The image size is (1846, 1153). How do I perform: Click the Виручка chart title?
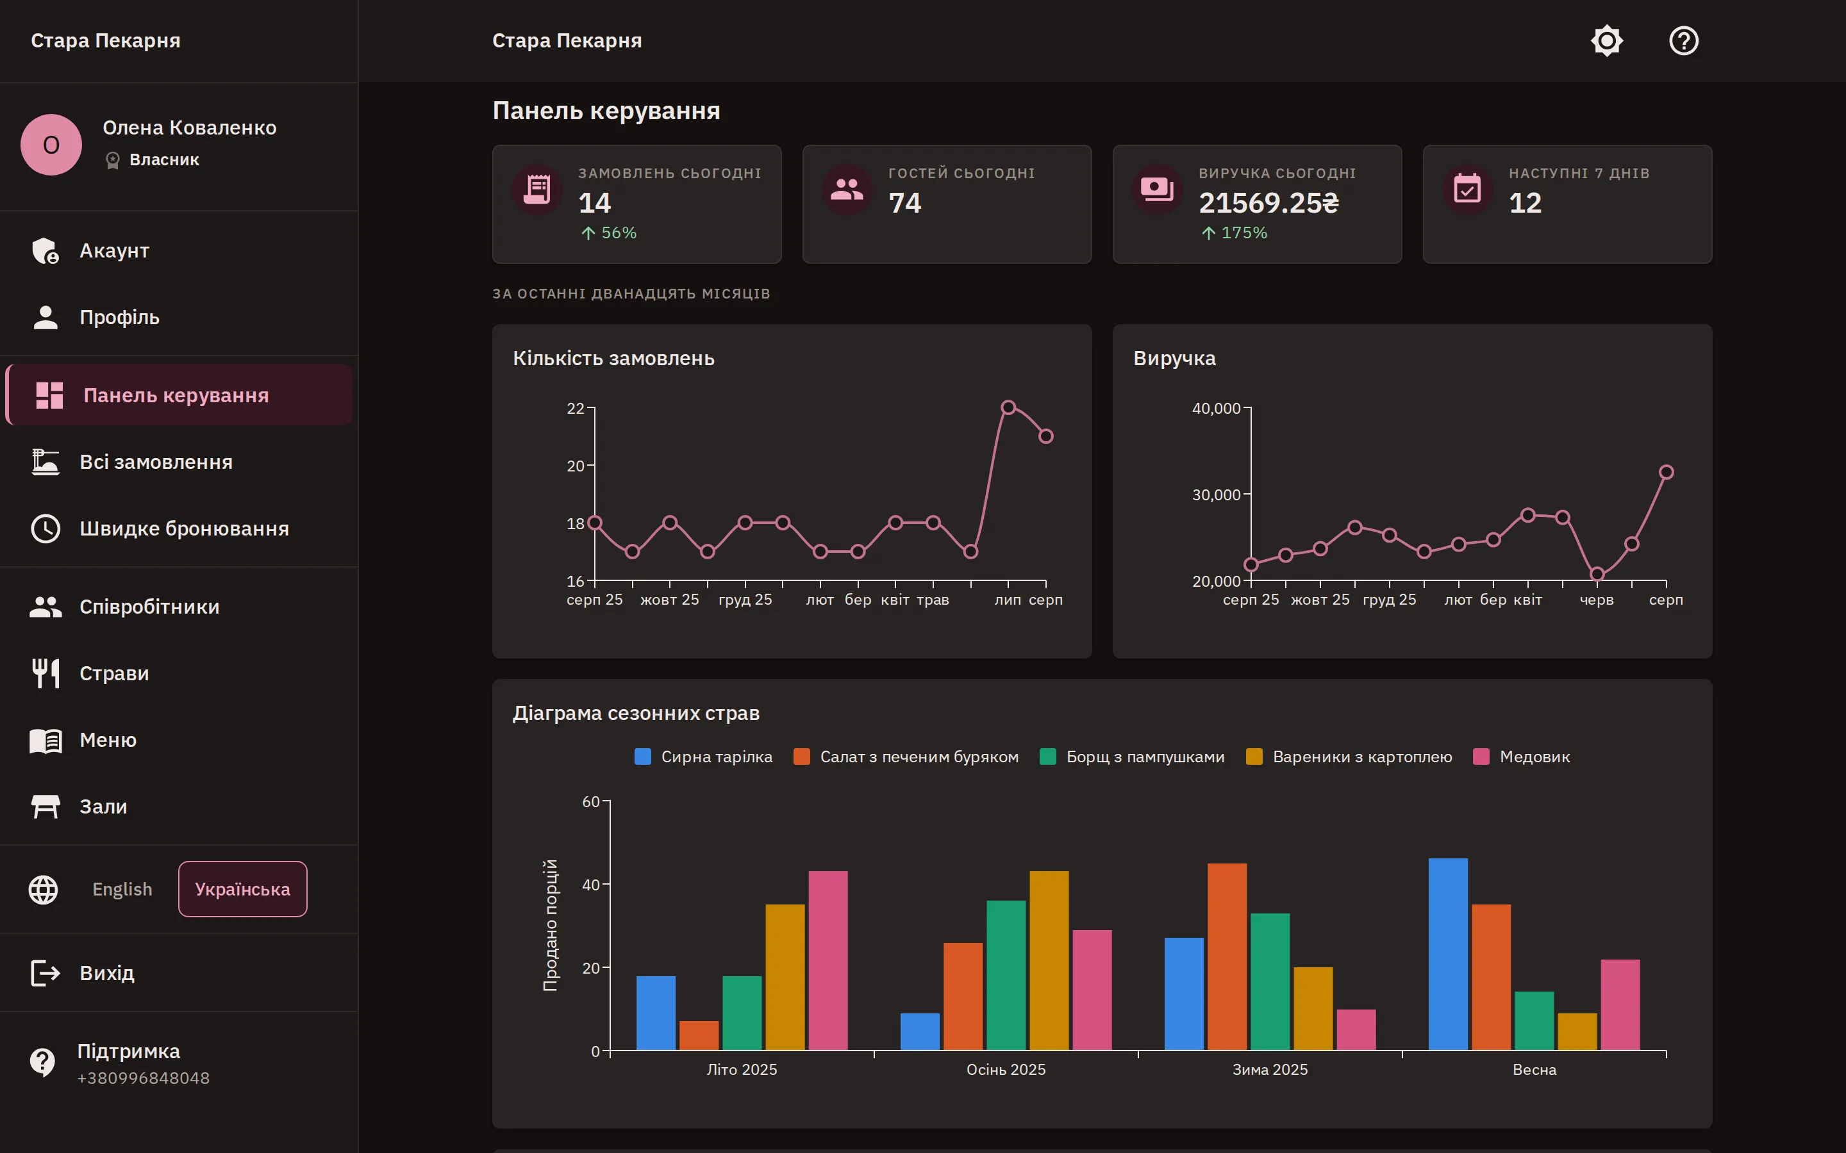[x=1175, y=359]
